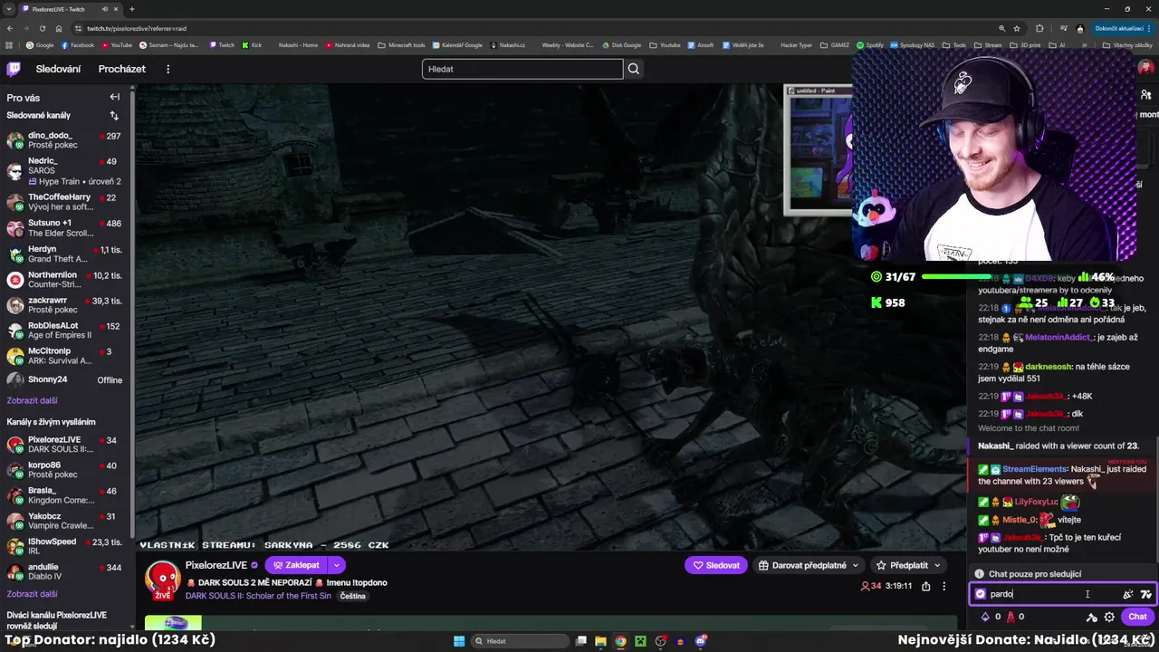This screenshot has width=1159, height=652.
Task: Open Yakobcz channel in sidebar
Action: (x=64, y=521)
